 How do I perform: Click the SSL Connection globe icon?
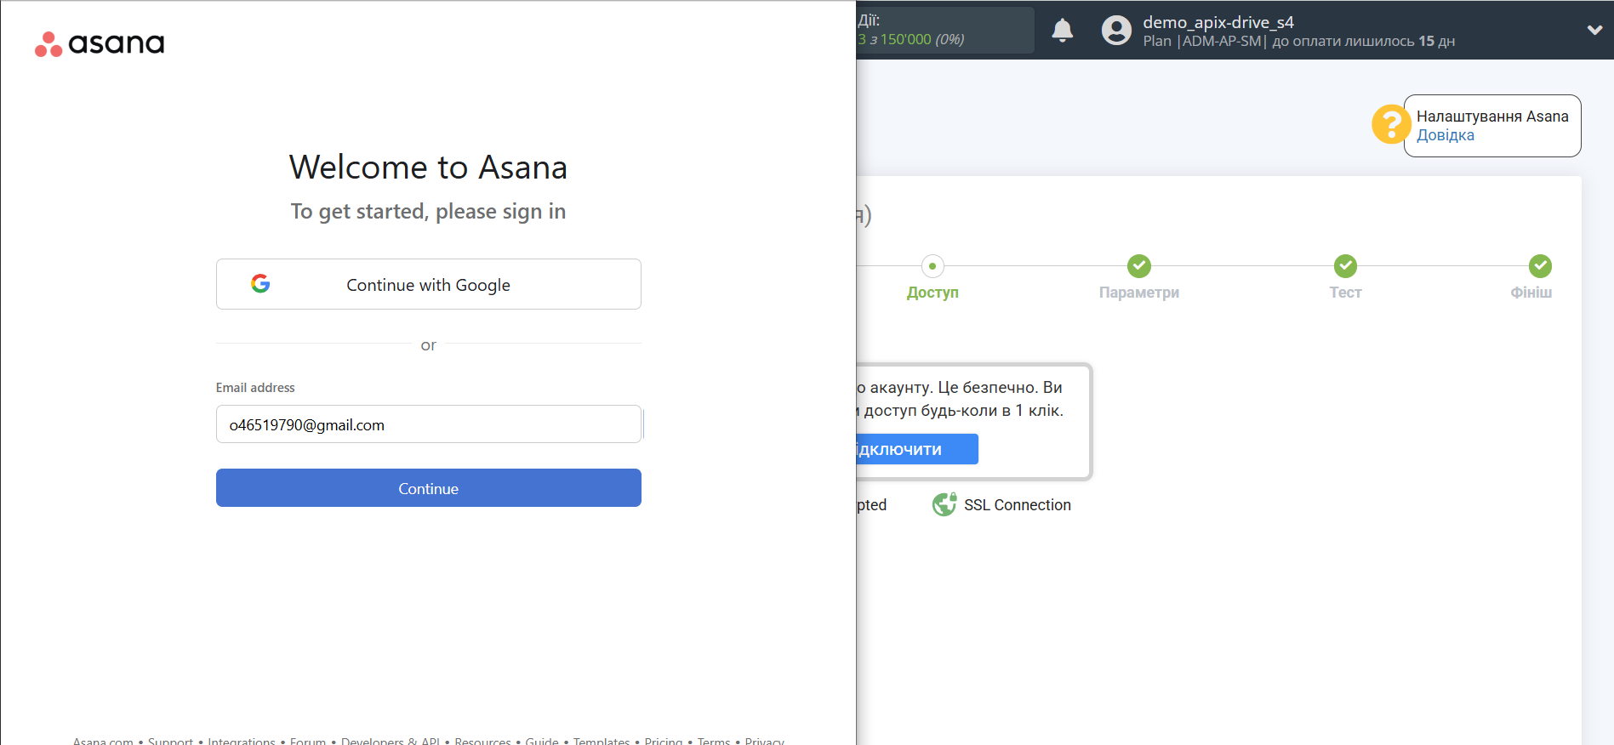(x=944, y=504)
